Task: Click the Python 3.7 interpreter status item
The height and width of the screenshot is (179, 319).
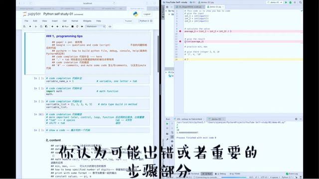Action: click(x=287, y=178)
